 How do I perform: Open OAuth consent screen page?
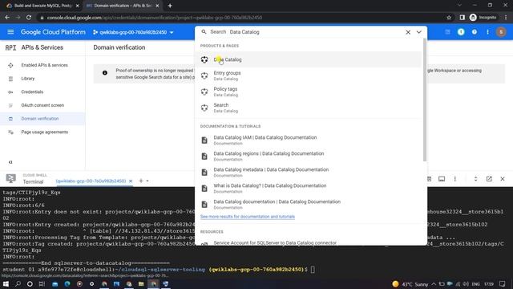[42, 105]
